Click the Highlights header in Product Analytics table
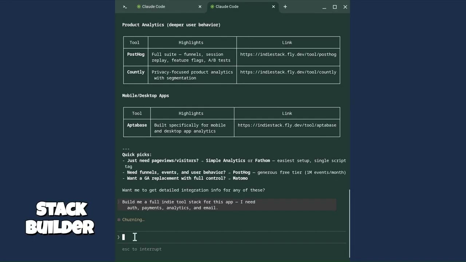This screenshot has height=262, width=466. point(191,43)
